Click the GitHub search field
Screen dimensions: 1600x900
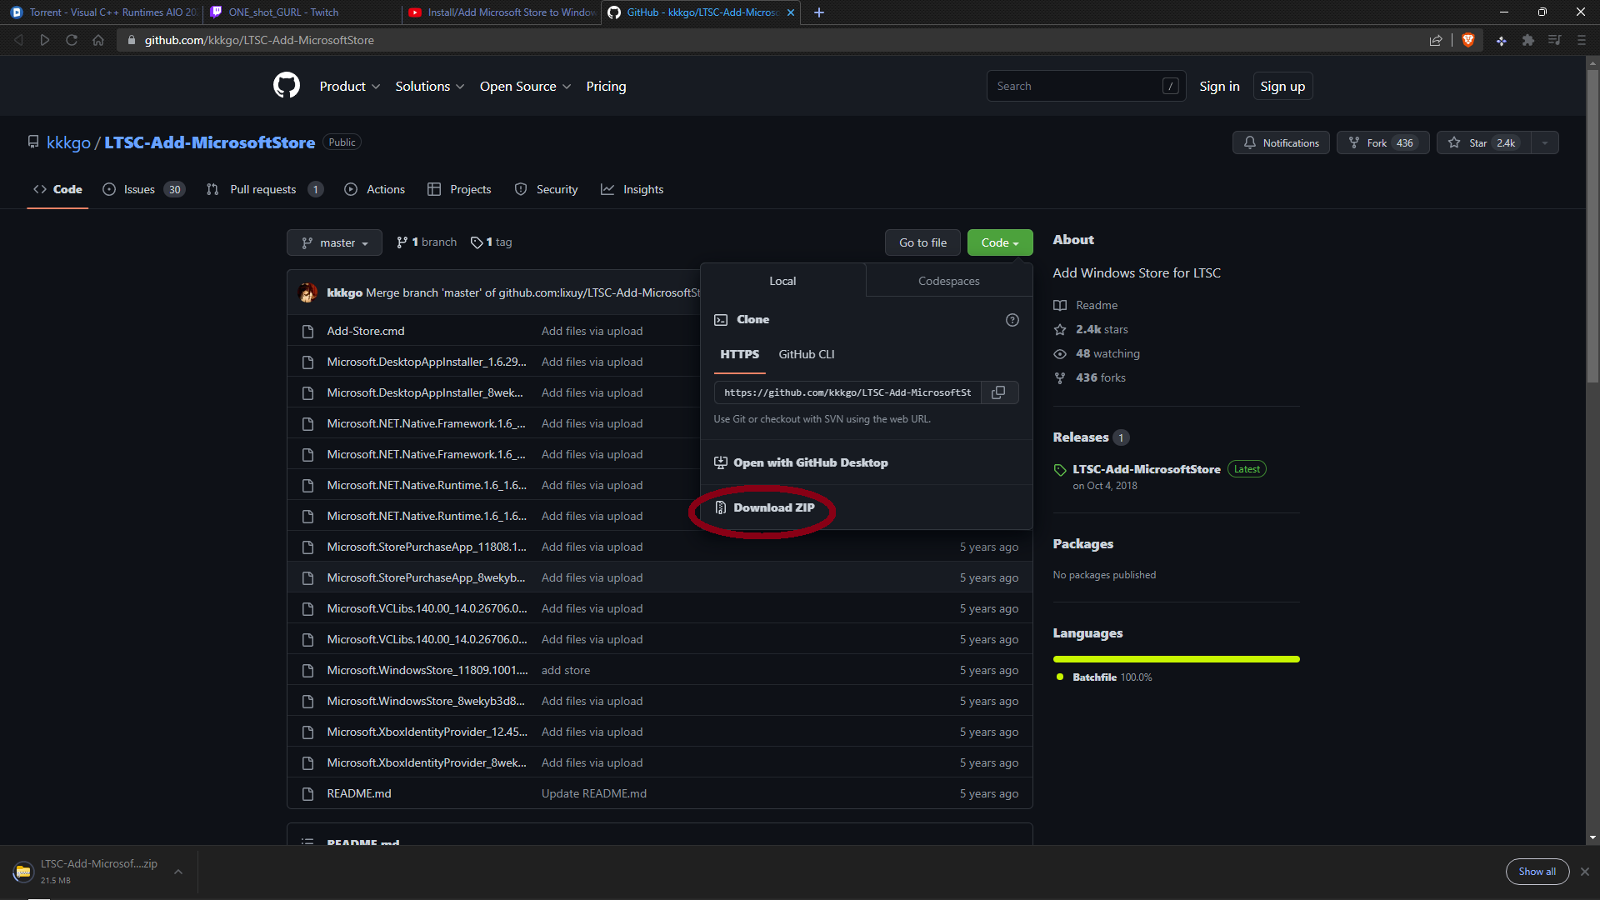click(x=1086, y=87)
